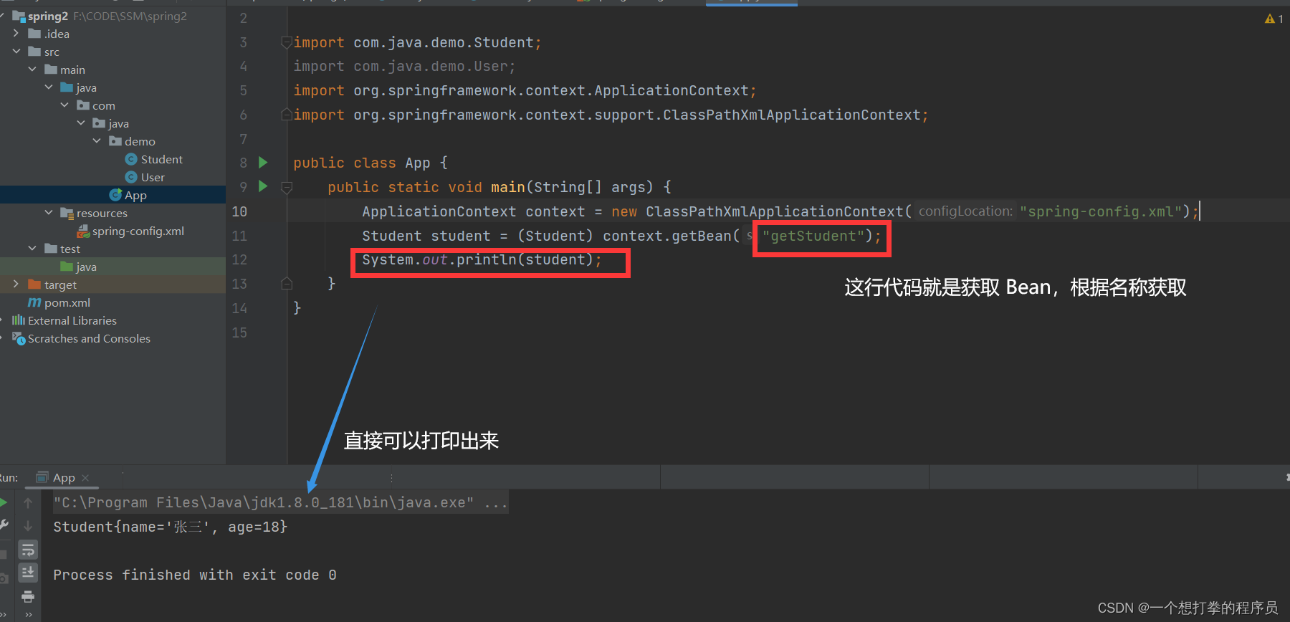Screen dimensions: 1290x622
Task: Click line number 15 in the gutter
Action: point(239,332)
